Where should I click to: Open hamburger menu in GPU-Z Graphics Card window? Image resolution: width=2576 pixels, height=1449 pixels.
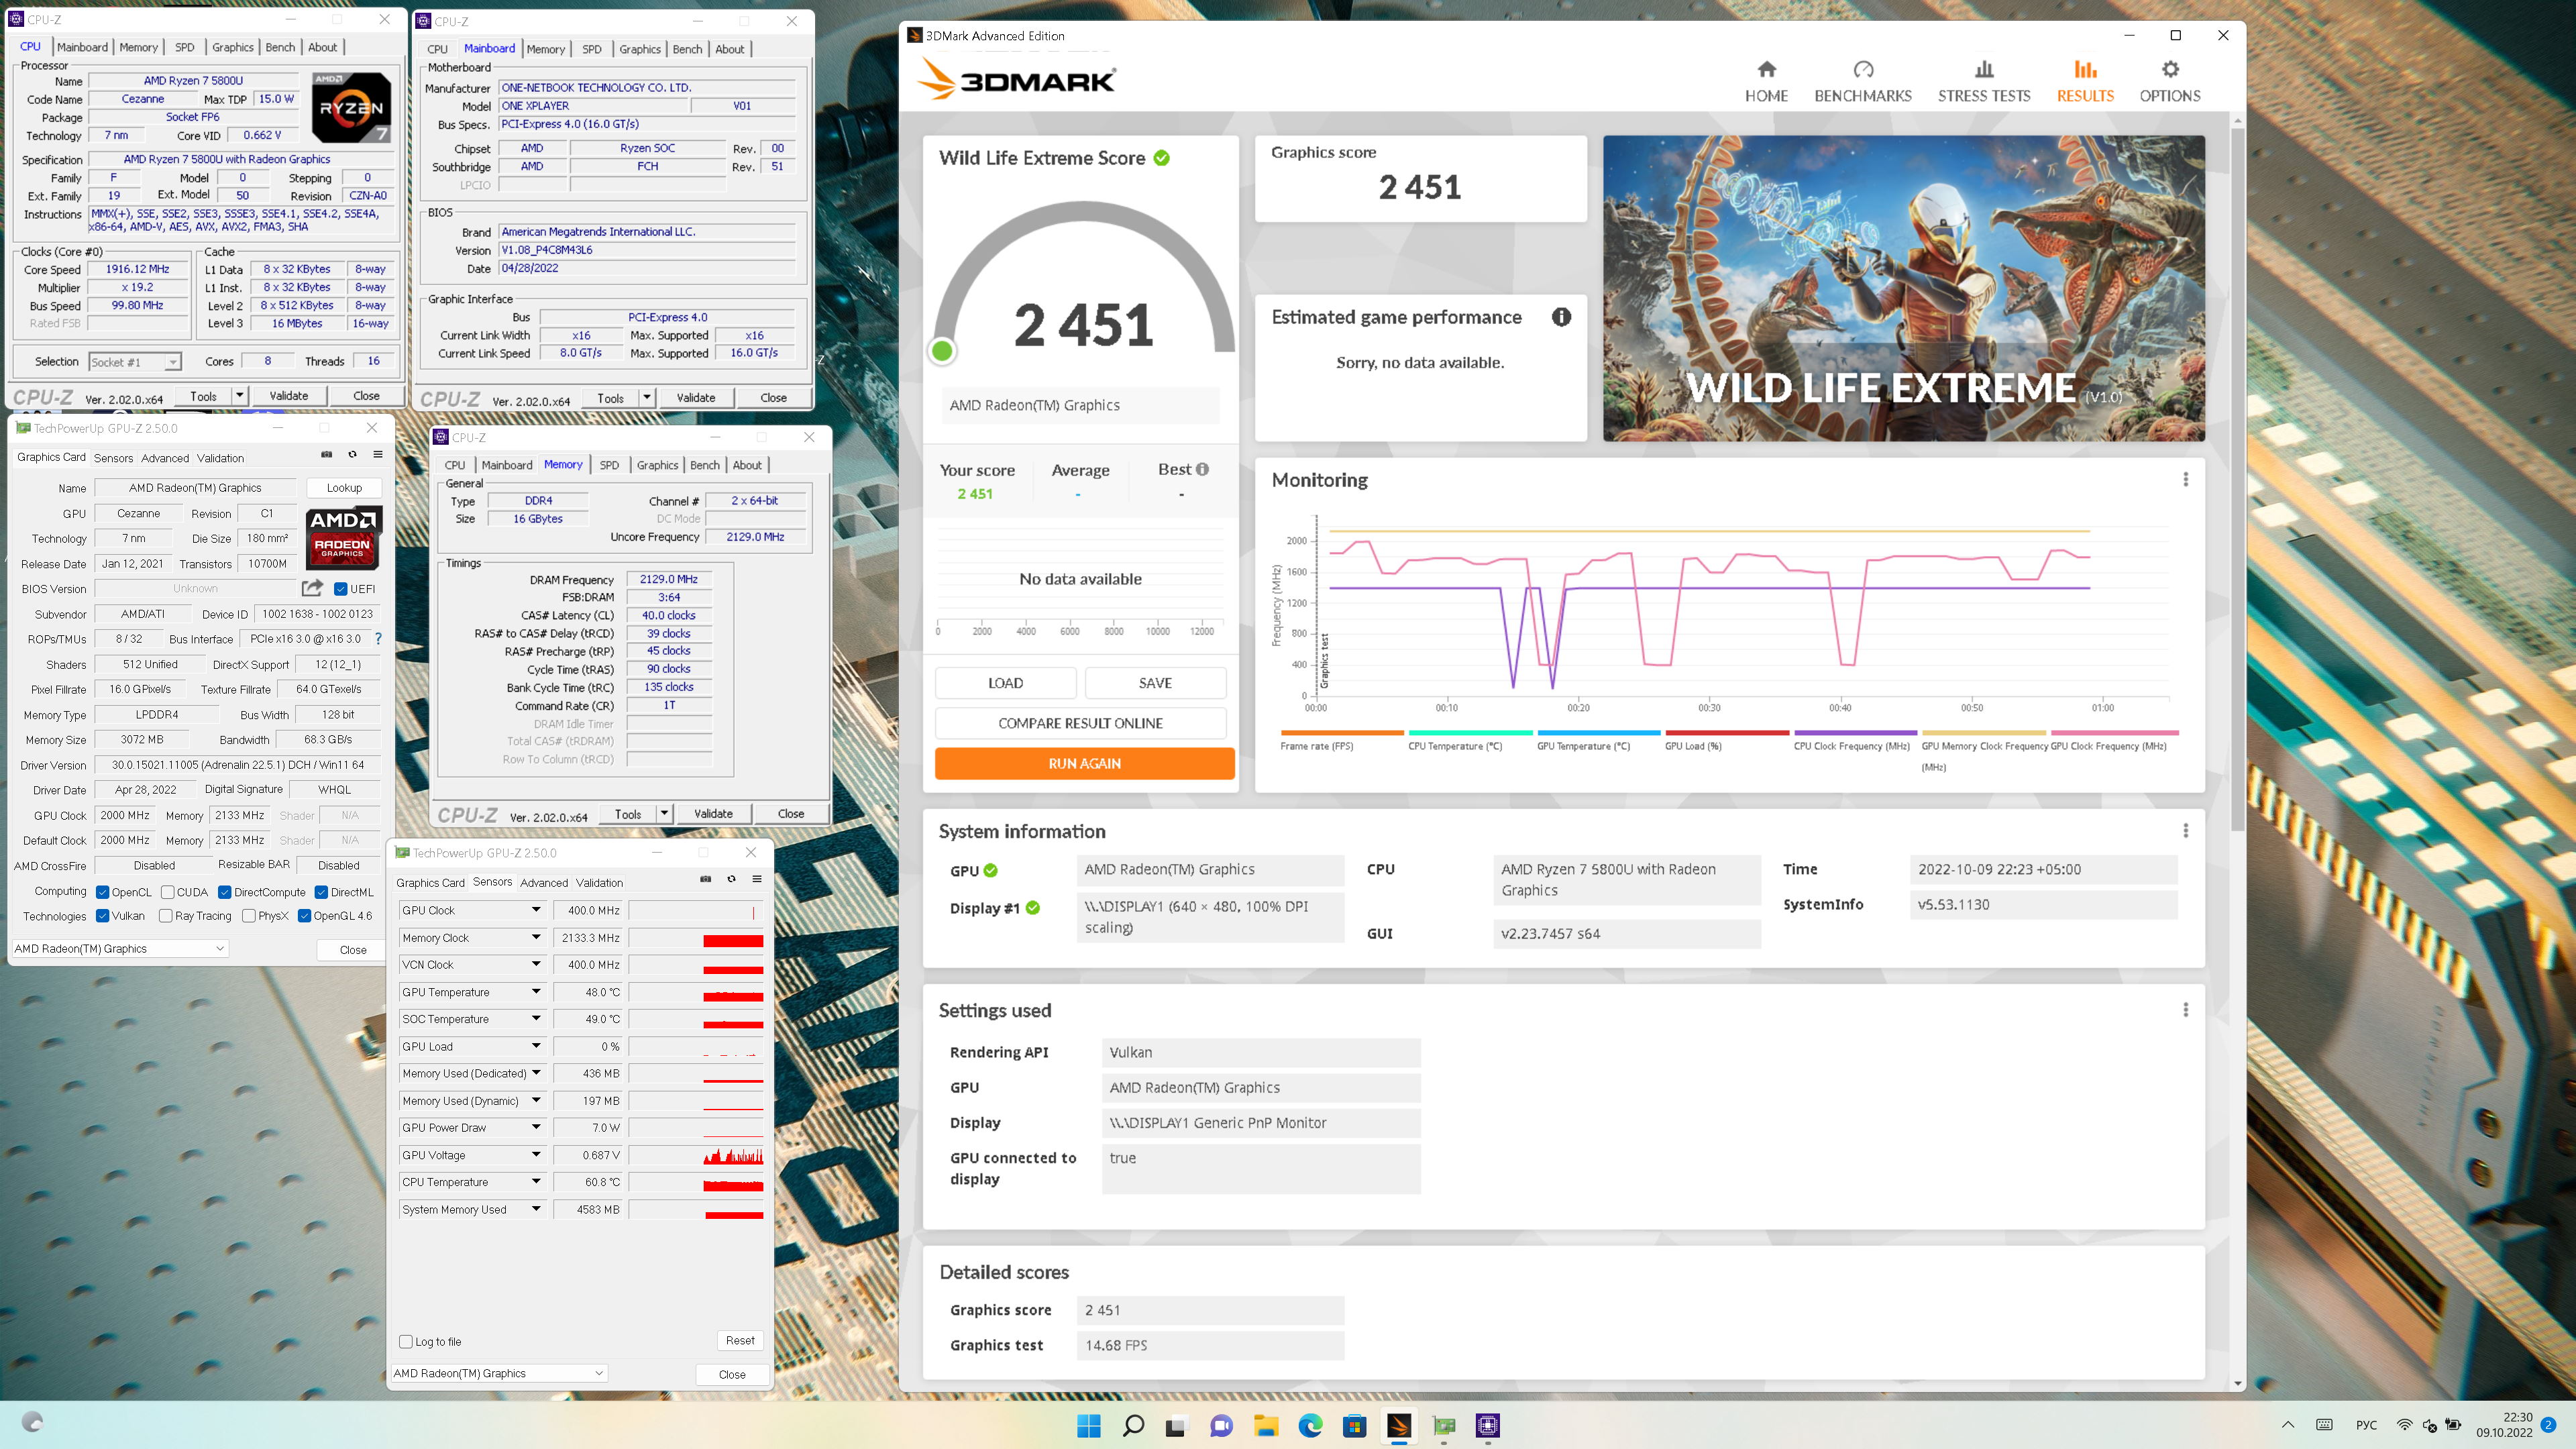378,455
